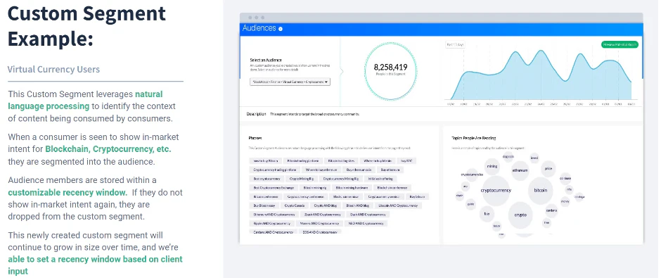
Task: Open the Select an Audience dropdown
Action: [x=290, y=82]
